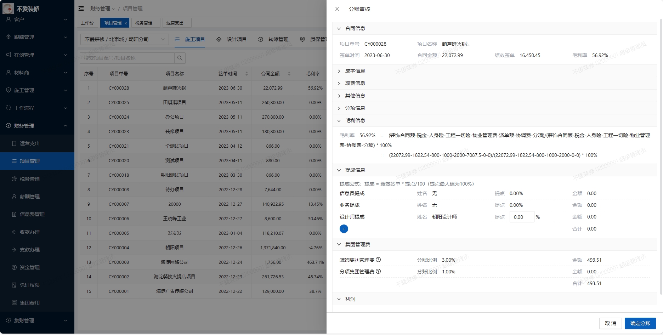
Task: Click the 工作流程 sidebar icon
Action: (x=8, y=108)
